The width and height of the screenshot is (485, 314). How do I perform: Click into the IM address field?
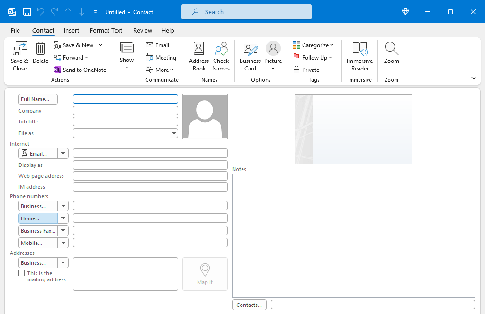point(150,187)
